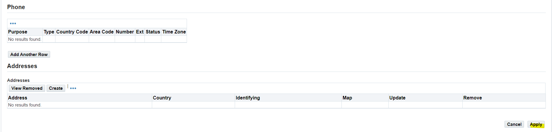Open the Addresses table ellipsis options

click(73, 88)
